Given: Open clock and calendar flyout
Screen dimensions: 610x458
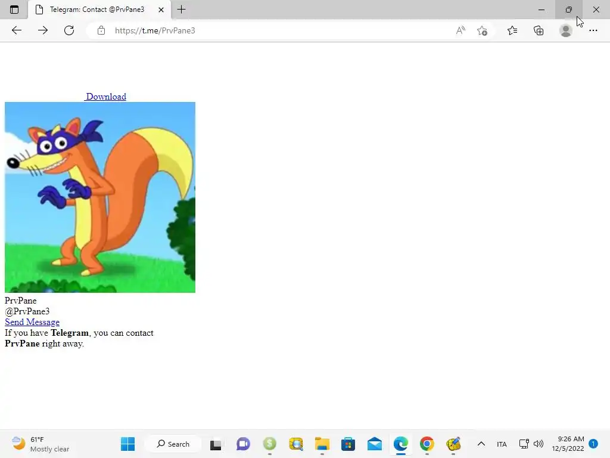Looking at the screenshot, I should 568,444.
